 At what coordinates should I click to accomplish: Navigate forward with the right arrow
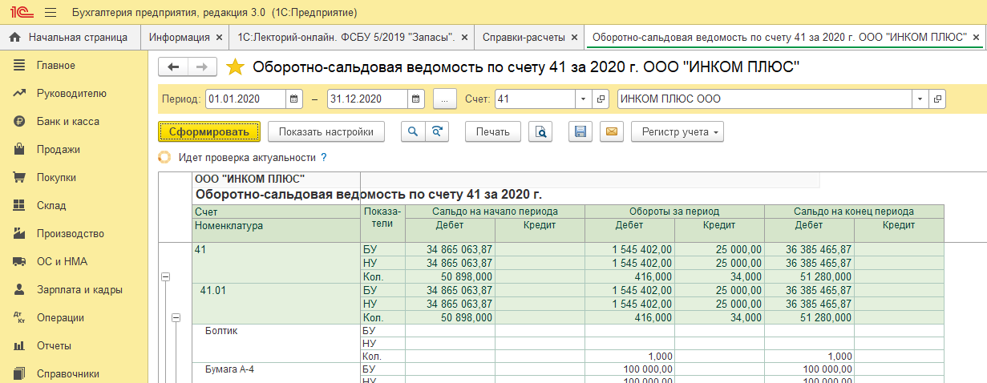coord(202,67)
